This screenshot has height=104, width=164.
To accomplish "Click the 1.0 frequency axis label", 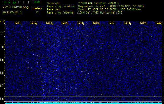I will click(x=2, y=47).
